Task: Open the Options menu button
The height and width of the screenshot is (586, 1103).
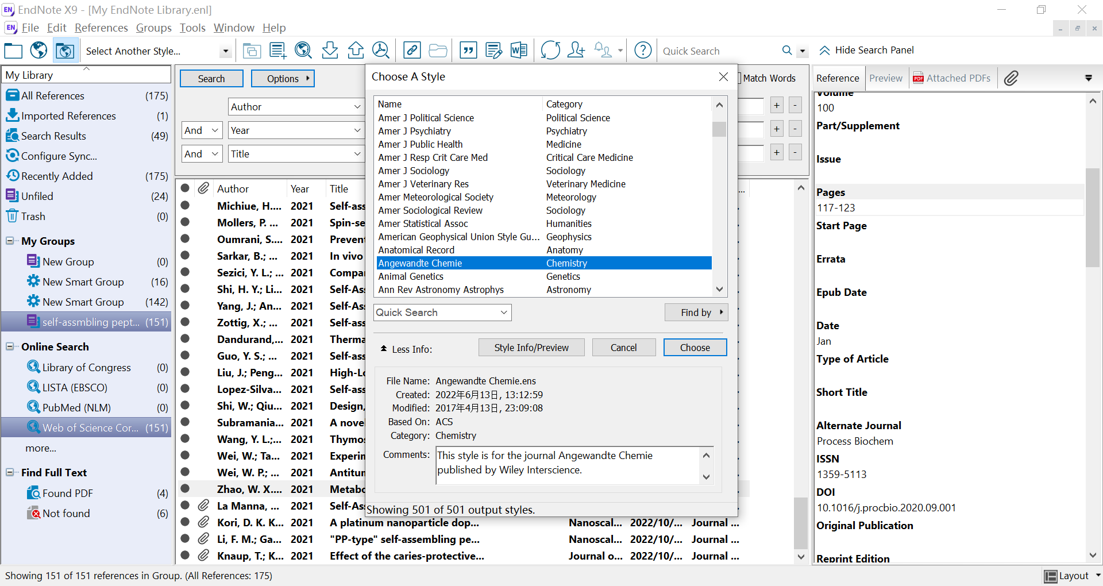Action: (283, 79)
